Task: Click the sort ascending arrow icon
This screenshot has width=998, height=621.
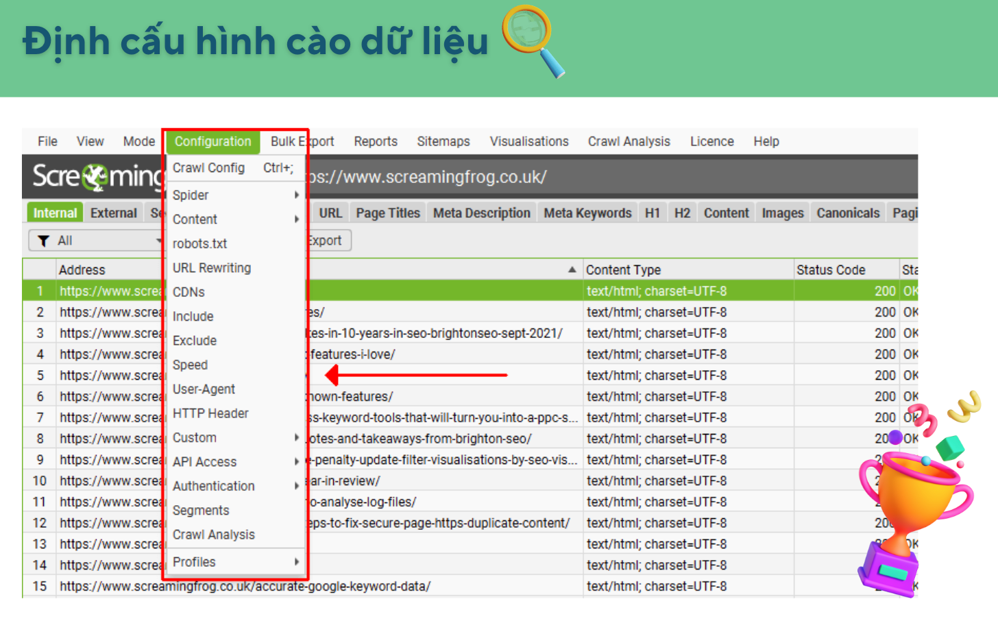Action: point(572,270)
